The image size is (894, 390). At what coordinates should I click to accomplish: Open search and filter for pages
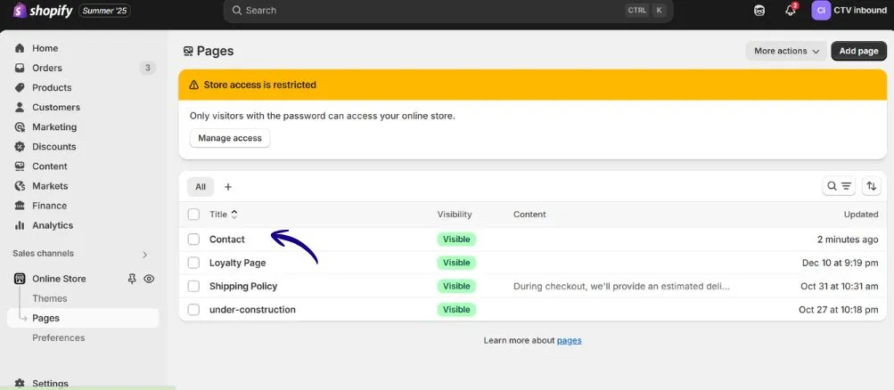pyautogui.click(x=838, y=186)
